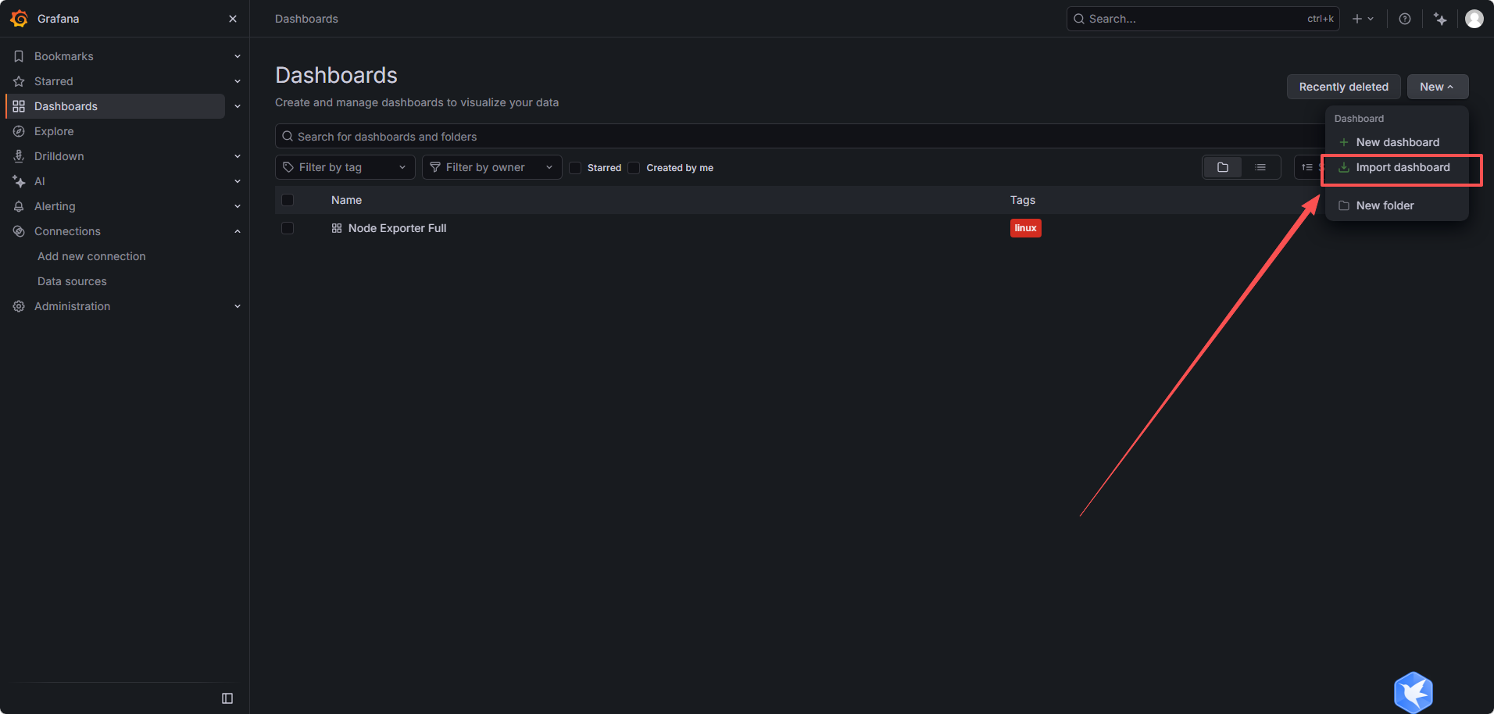
Task: Open Connections in the sidebar
Action: [x=67, y=231]
